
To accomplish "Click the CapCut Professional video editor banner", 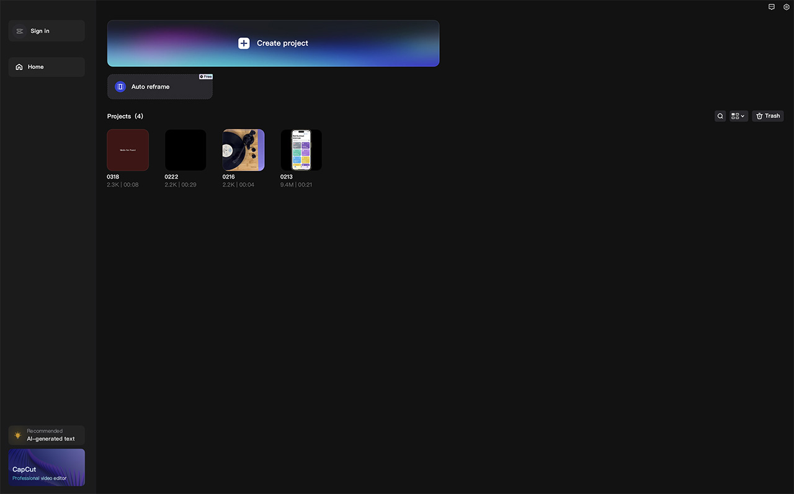I will click(x=47, y=467).
